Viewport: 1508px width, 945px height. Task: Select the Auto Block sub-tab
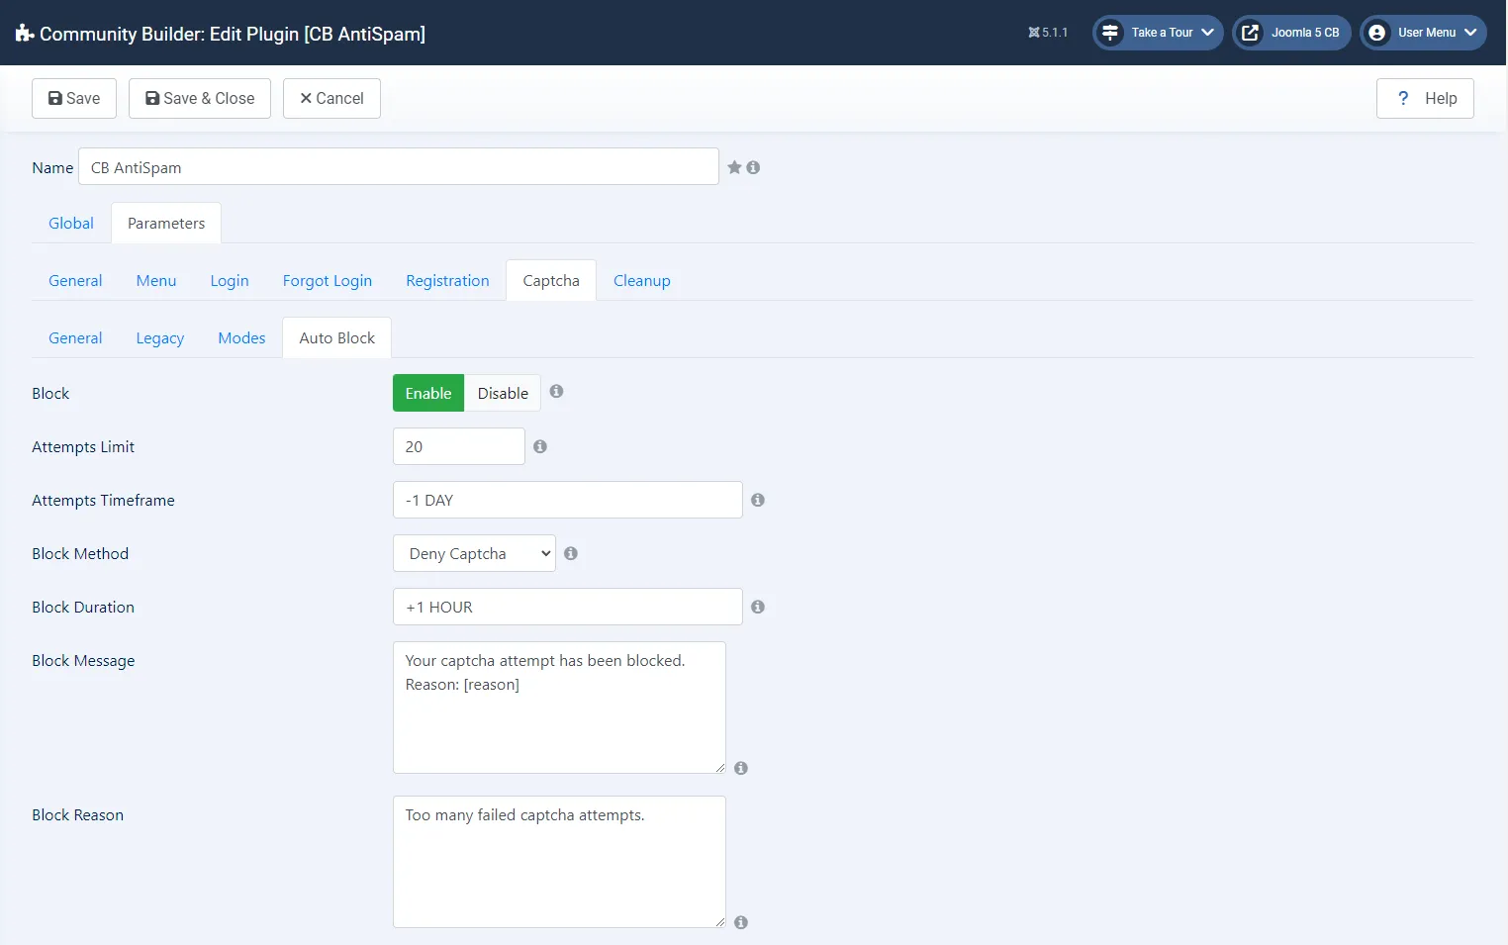(337, 338)
